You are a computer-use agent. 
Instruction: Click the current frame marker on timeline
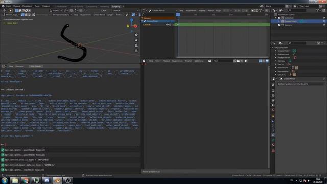coord(178,15)
